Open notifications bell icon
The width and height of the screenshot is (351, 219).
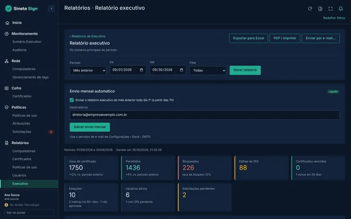coord(341,9)
